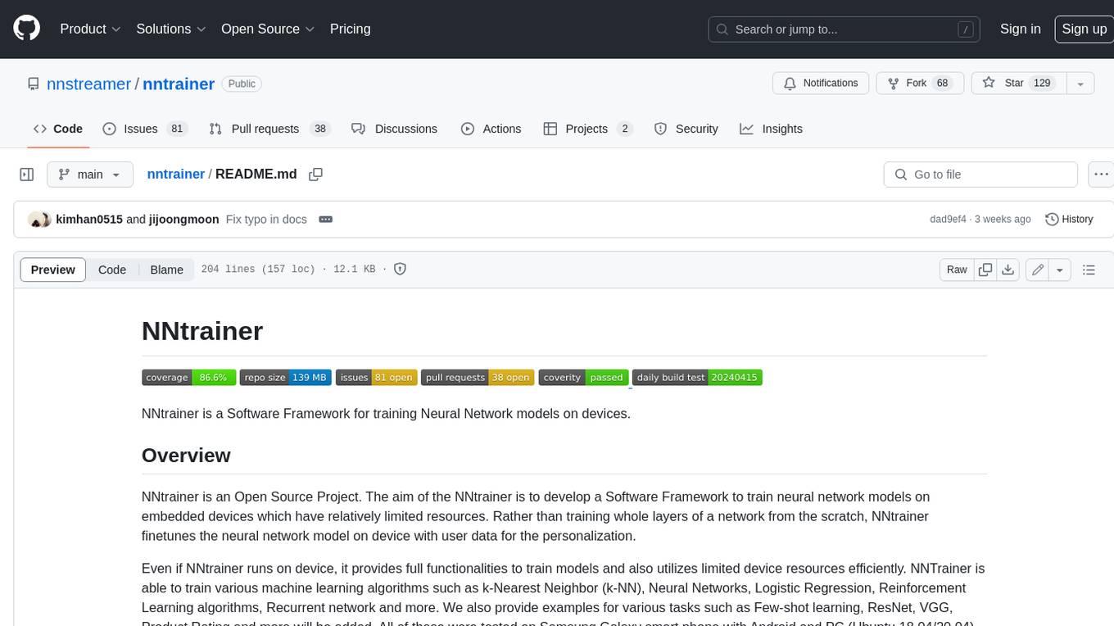Switch to the Projects tab
Image resolution: width=1114 pixels, height=626 pixels.
[588, 129]
